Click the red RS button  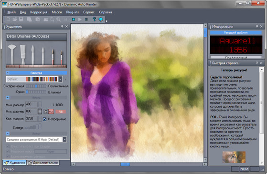pyautogui.click(x=61, y=112)
